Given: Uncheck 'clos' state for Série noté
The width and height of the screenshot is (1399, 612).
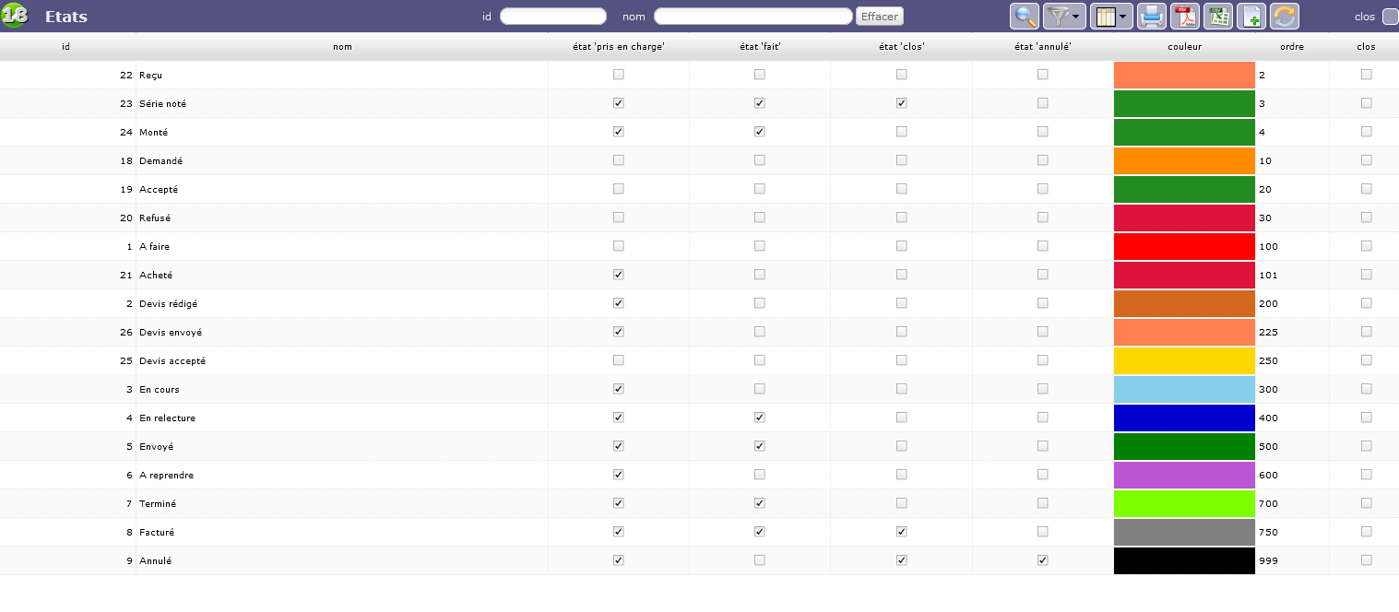Looking at the screenshot, I should 901,103.
